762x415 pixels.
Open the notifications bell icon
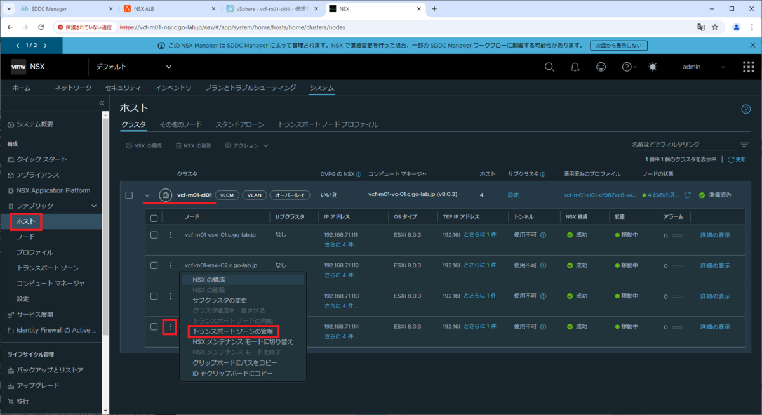(575, 67)
